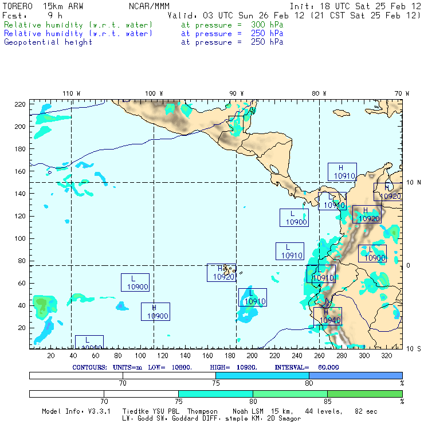Click the 'H 10940' height label box
Image resolution: width=424 pixels, height=424 pixels.
(x=328, y=316)
